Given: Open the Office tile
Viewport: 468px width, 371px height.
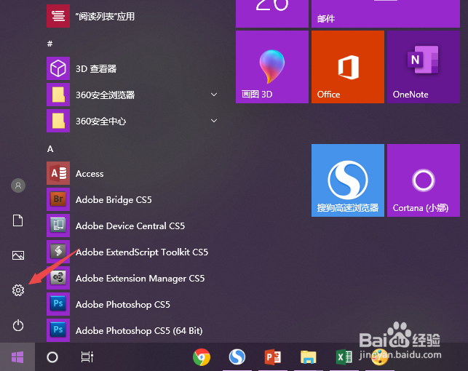Looking at the screenshot, I should tap(348, 67).
